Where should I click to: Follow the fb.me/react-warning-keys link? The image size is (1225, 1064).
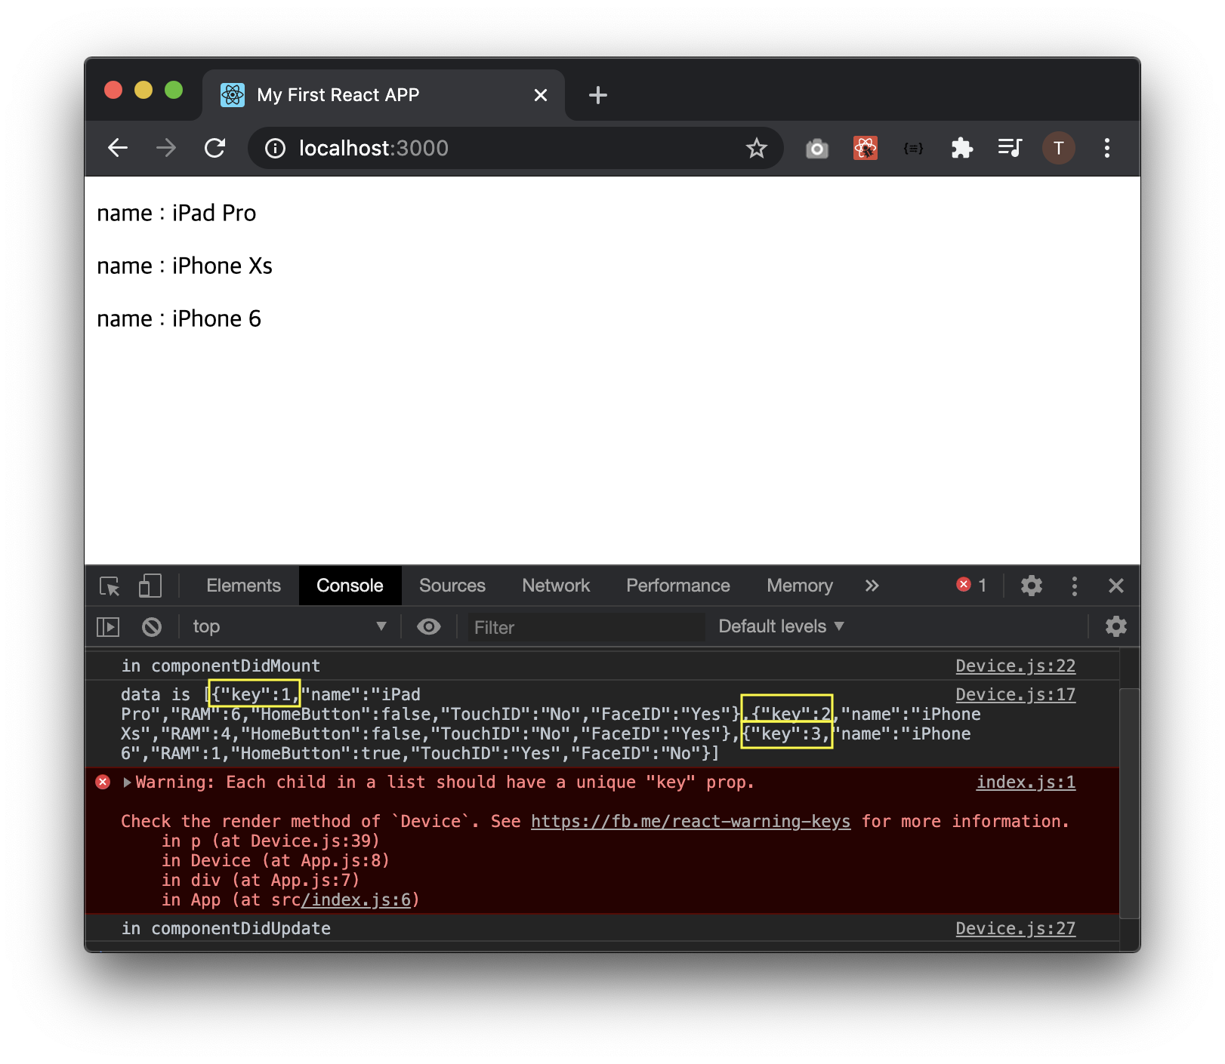[x=690, y=822]
